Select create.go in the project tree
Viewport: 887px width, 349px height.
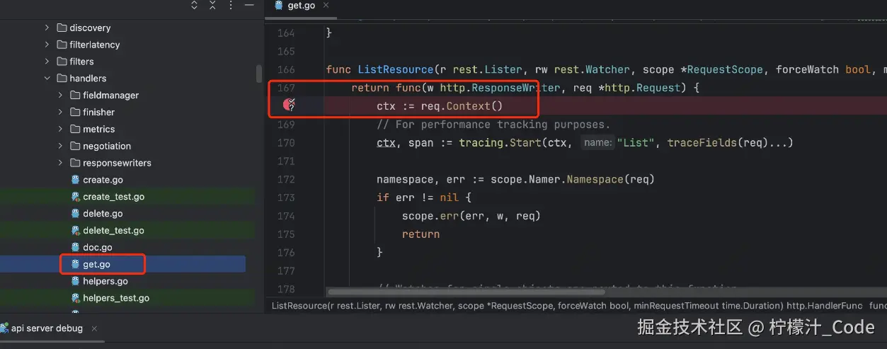point(103,180)
